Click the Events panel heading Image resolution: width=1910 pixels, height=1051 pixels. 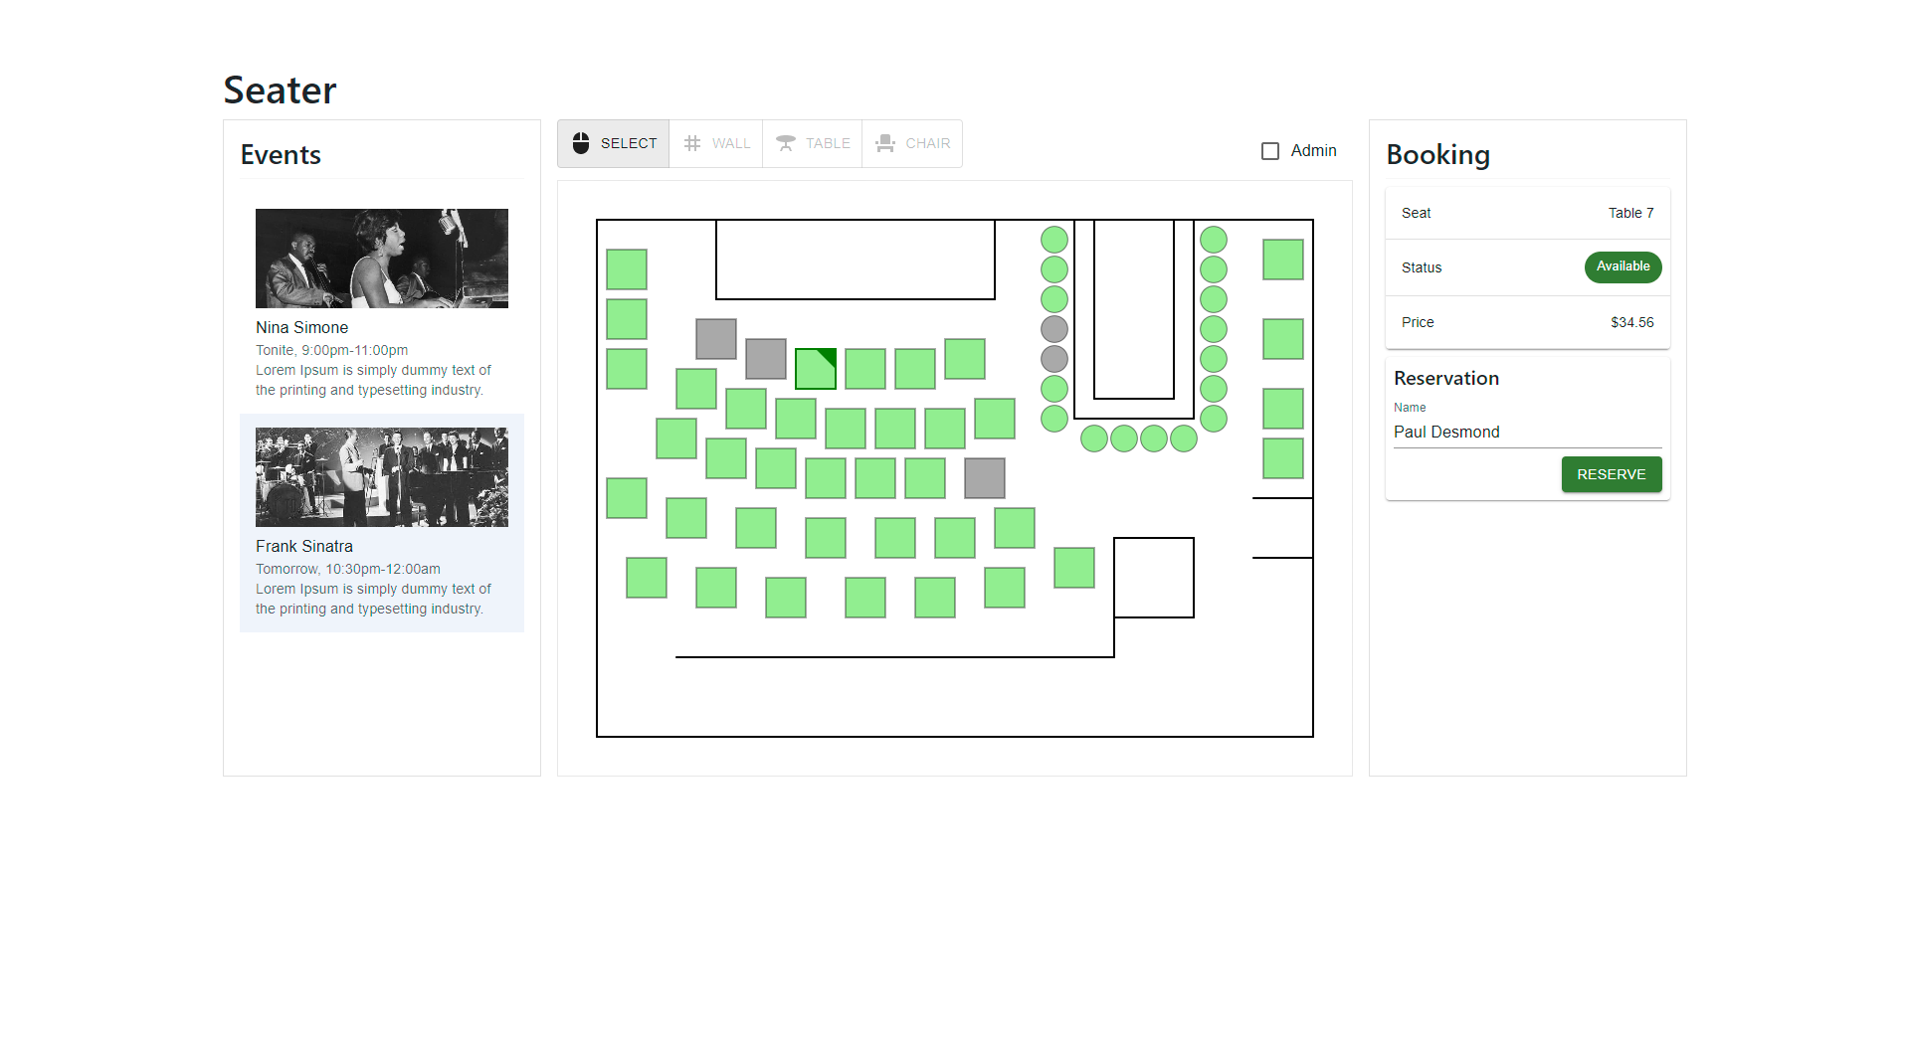(x=281, y=155)
